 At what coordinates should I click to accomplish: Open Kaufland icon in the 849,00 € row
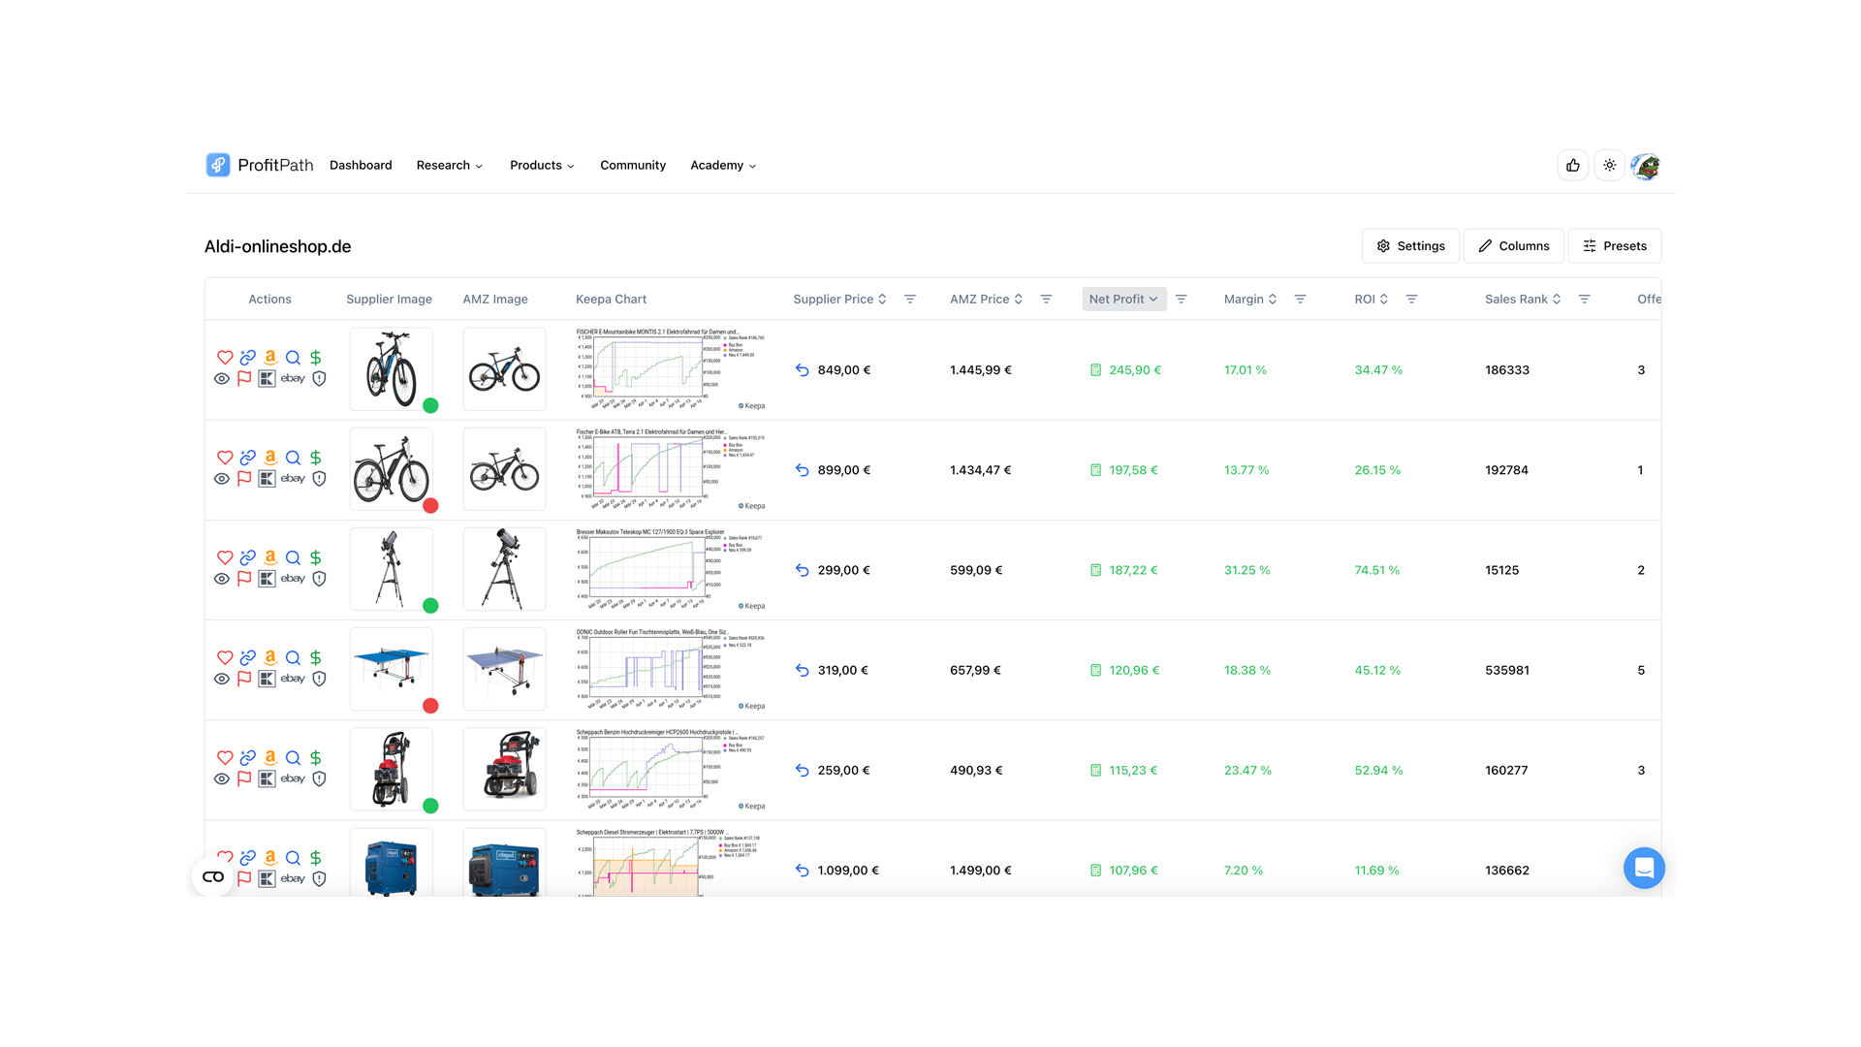(268, 379)
